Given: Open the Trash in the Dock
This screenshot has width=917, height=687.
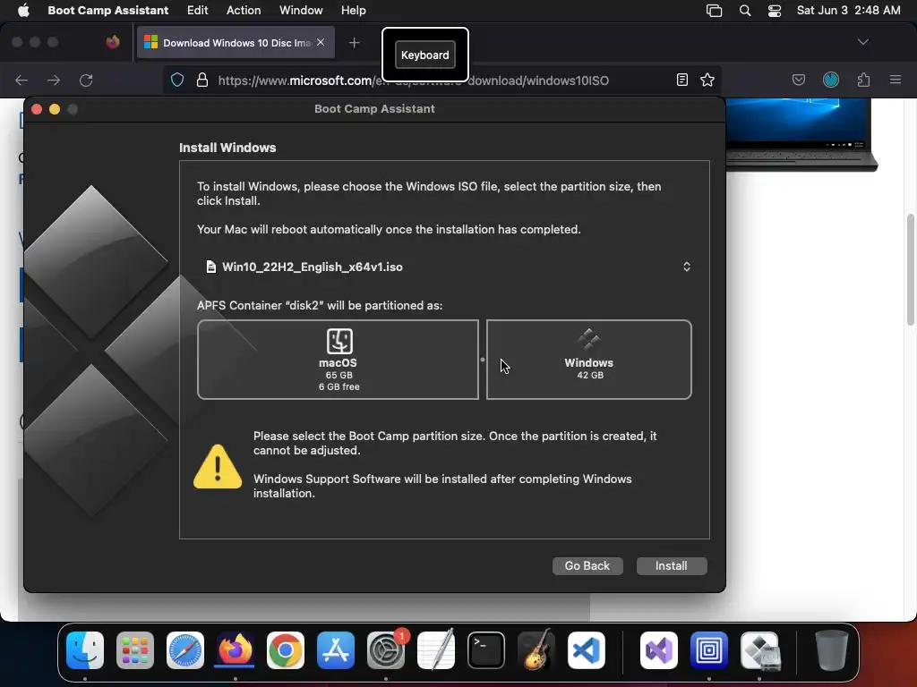Looking at the screenshot, I should pyautogui.click(x=831, y=650).
